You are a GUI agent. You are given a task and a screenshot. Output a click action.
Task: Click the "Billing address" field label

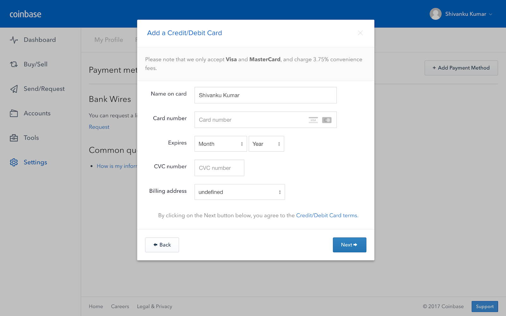[168, 191]
